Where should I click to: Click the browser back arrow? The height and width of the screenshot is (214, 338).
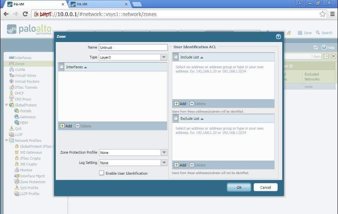[x=6, y=14]
